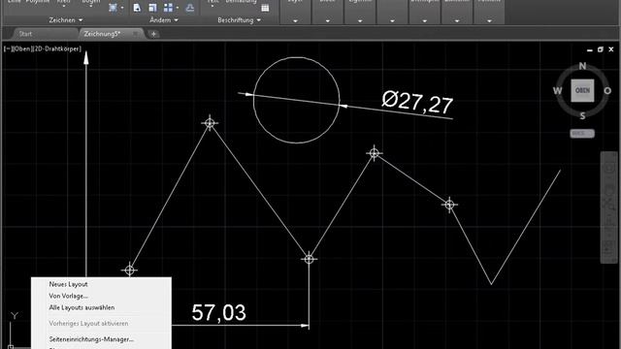This screenshot has height=349, width=621.
Task: Click the steering wheel icon in navigation bar
Action: tap(609, 168)
